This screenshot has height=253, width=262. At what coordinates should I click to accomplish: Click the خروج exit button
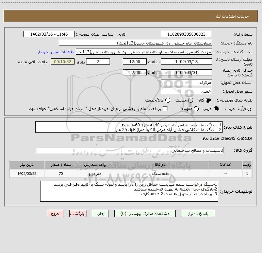click(x=55, y=214)
